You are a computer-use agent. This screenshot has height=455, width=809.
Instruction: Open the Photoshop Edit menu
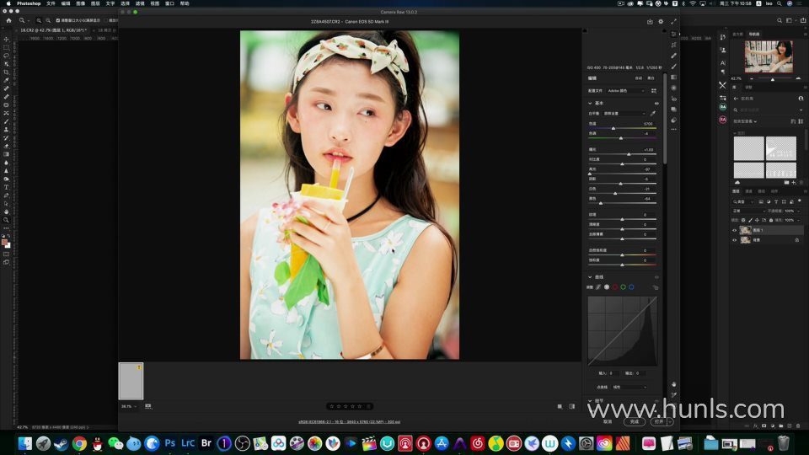click(66, 3)
